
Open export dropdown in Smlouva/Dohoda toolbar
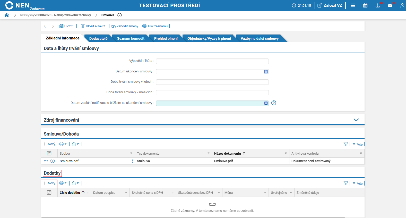75,144
